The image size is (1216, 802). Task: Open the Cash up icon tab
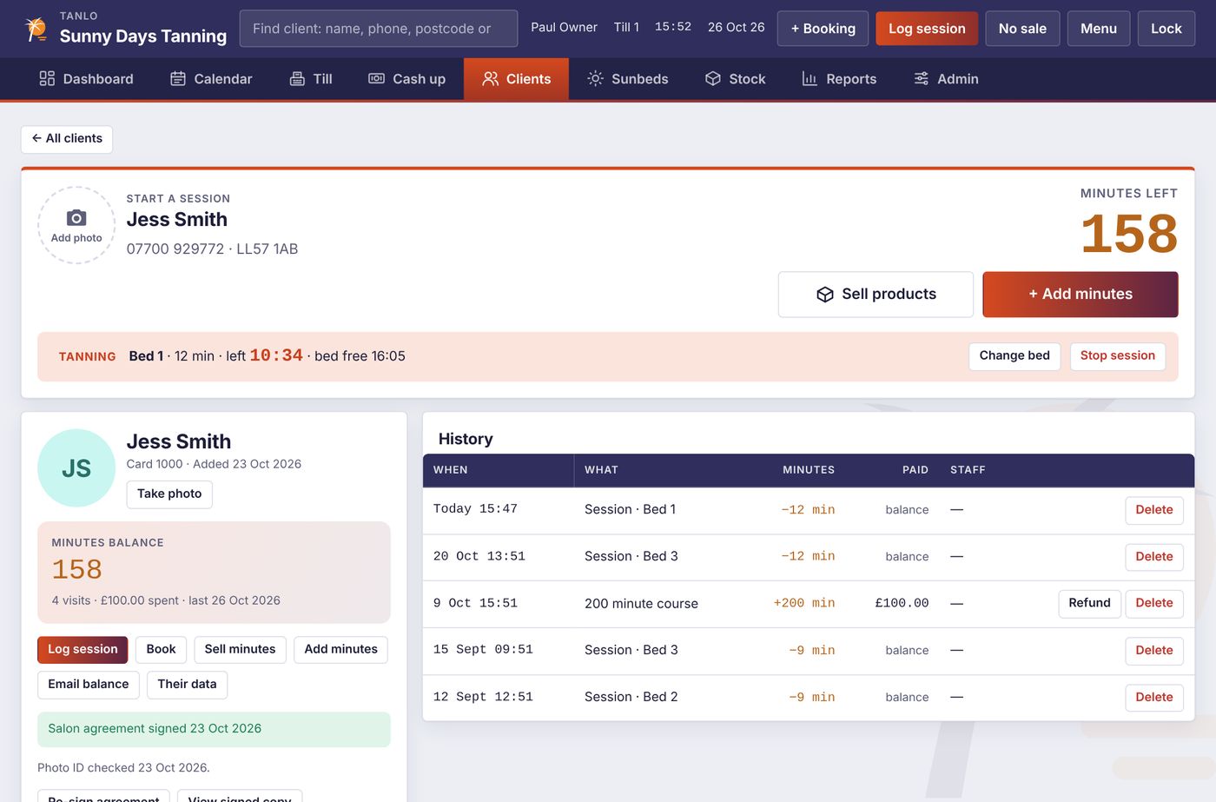coord(376,79)
